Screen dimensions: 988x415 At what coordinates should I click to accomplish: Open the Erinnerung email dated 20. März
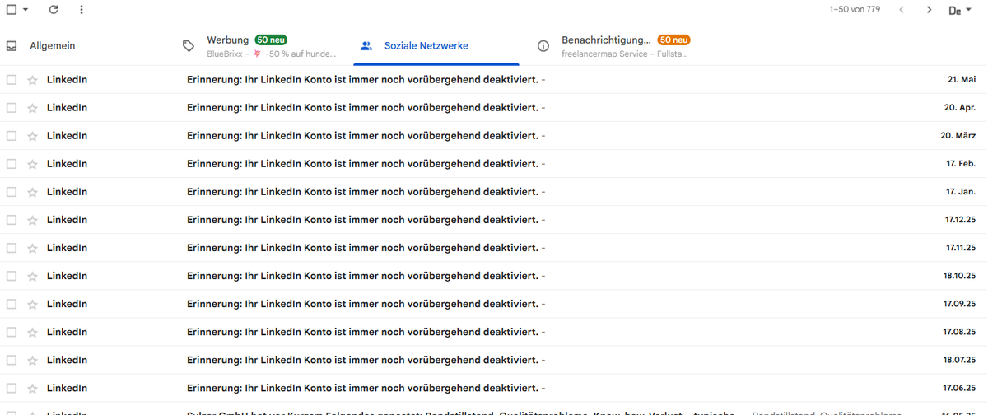point(362,136)
